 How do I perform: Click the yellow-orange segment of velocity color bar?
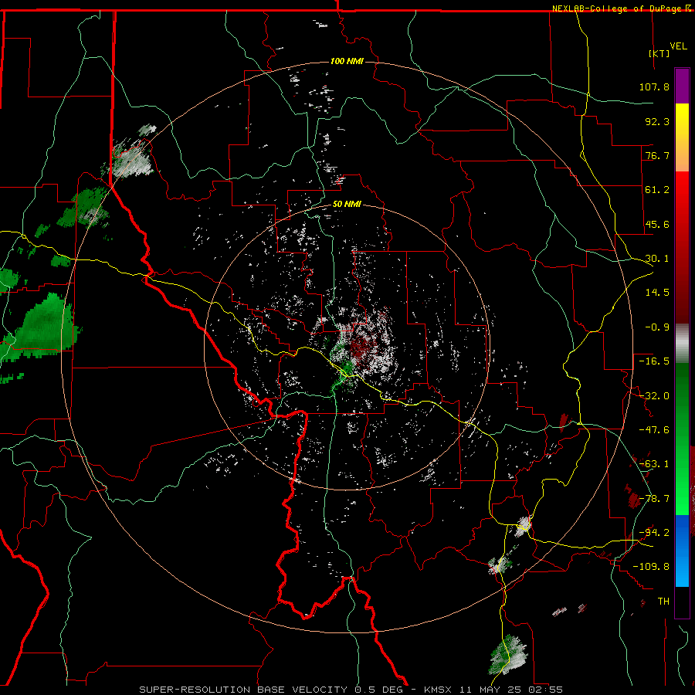tap(682, 137)
